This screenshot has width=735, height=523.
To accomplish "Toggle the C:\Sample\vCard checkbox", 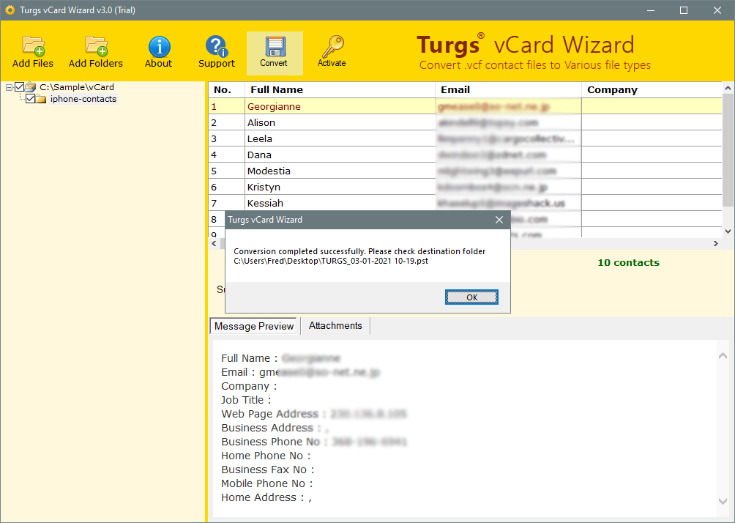I will click(19, 86).
